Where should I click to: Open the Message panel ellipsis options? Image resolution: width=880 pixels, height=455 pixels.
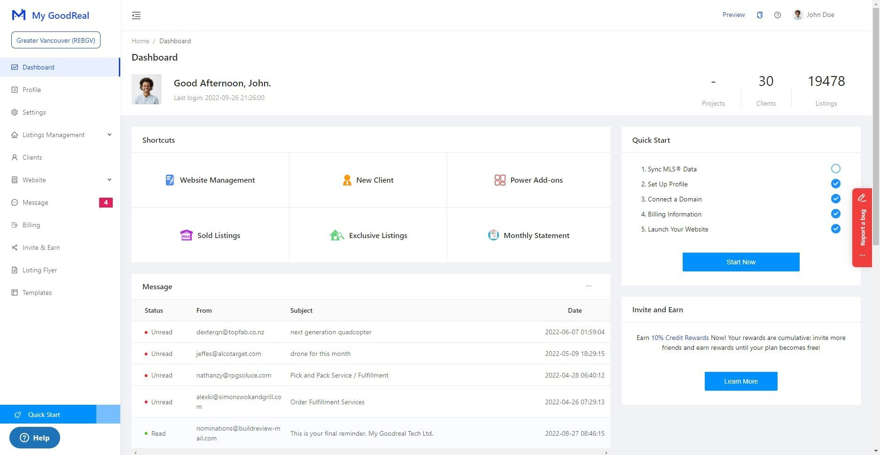pyautogui.click(x=589, y=286)
